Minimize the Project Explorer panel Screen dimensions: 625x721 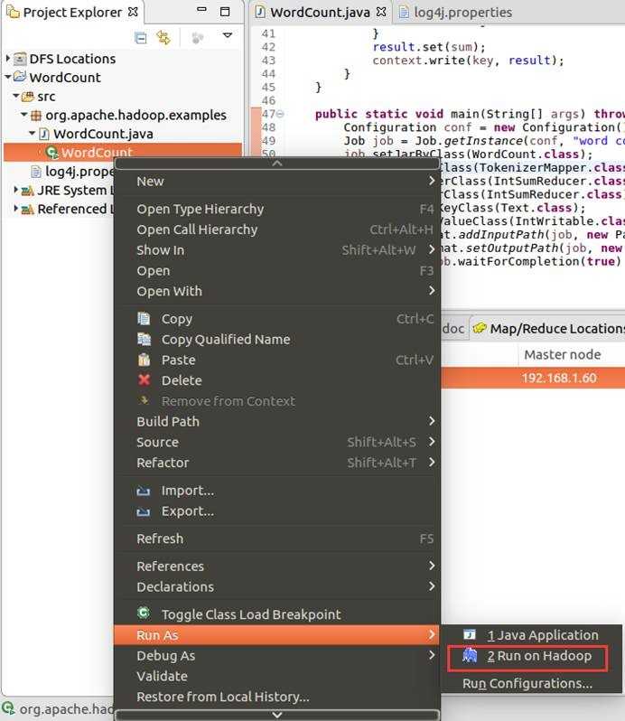coord(201,10)
